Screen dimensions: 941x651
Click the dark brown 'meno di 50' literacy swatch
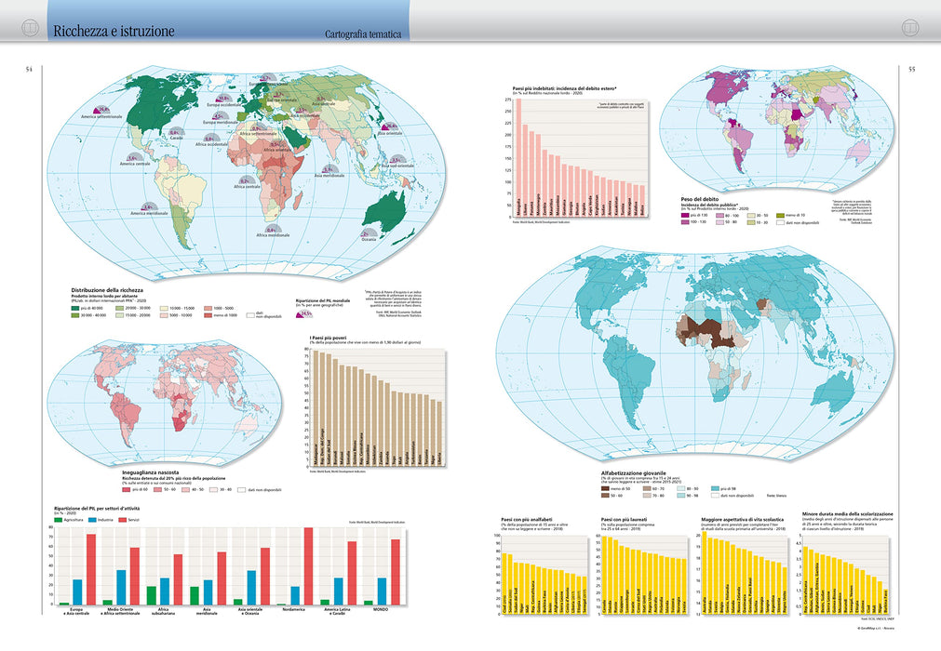click(605, 489)
